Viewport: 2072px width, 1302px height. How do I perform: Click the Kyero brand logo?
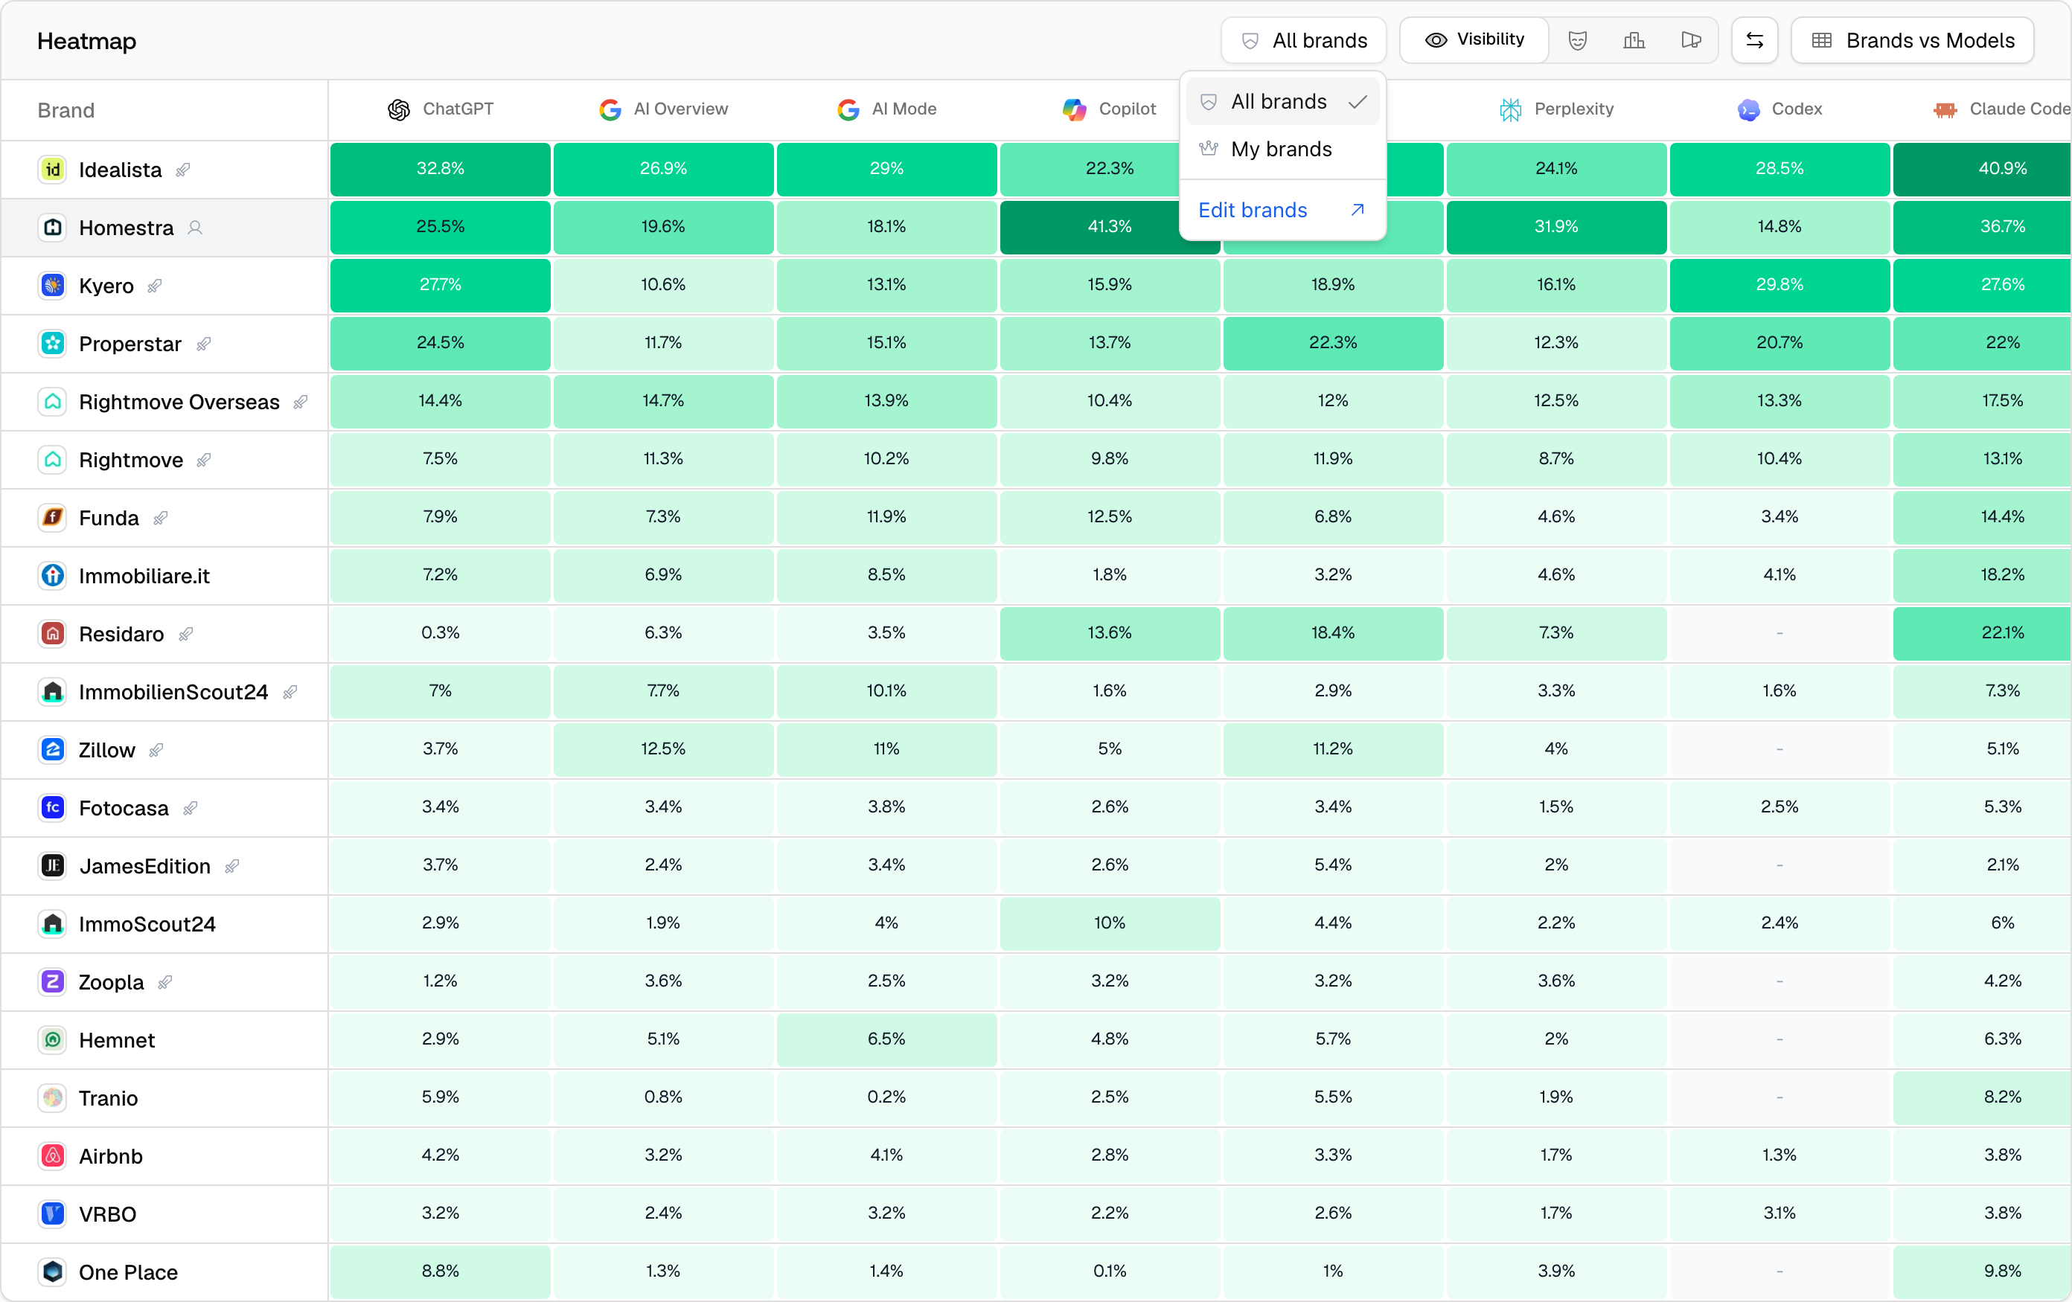click(53, 286)
